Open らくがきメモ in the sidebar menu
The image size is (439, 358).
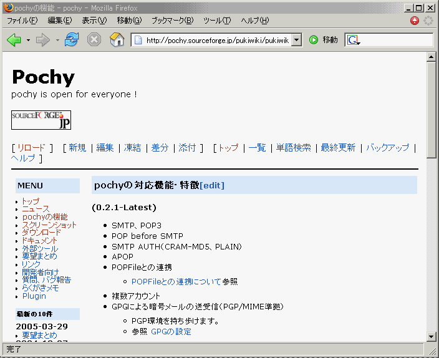(41, 288)
